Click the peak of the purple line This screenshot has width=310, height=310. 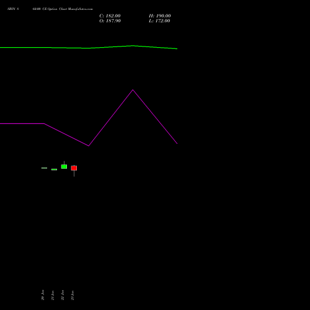pos(133,90)
